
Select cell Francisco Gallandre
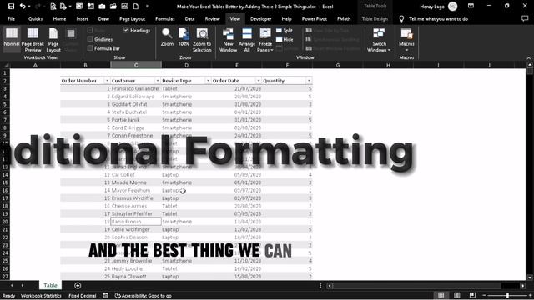pos(136,88)
